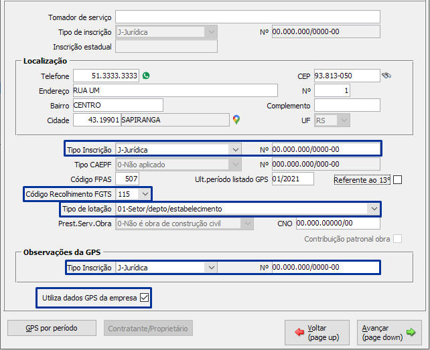Click the Telefone field showing 51.3333.3333
Screen dimensions: 430x350
[x=106, y=76]
